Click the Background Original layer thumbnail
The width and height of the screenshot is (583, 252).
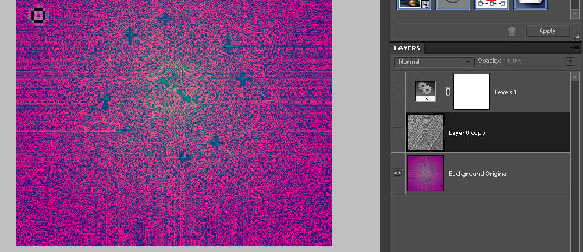(x=426, y=173)
